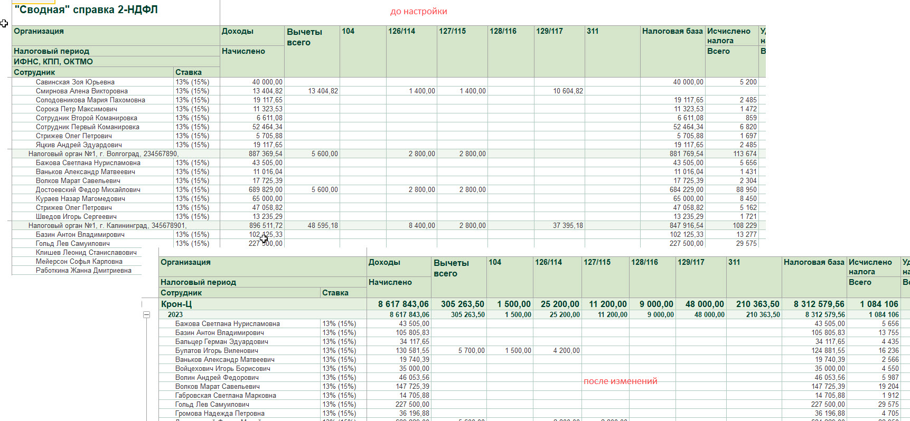
Task: Select the Калининград income 896 511,72
Action: 266,225
